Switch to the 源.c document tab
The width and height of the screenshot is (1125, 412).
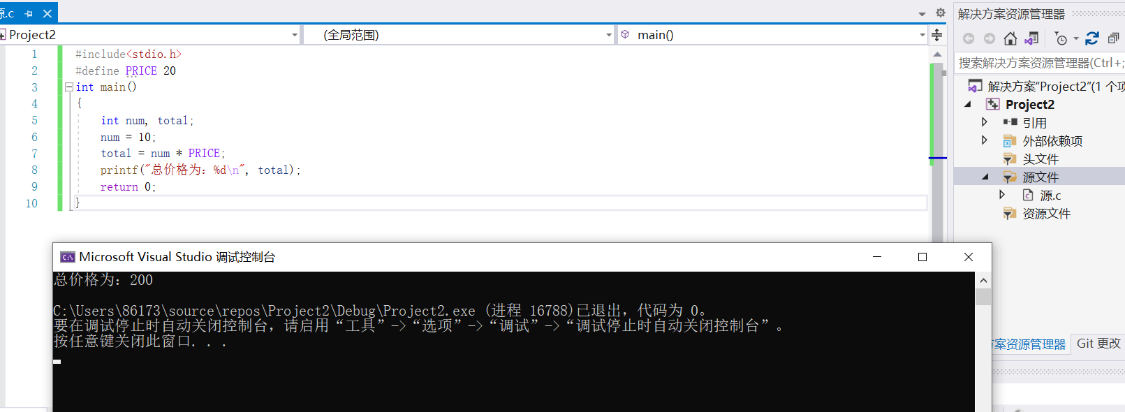click(x=8, y=13)
